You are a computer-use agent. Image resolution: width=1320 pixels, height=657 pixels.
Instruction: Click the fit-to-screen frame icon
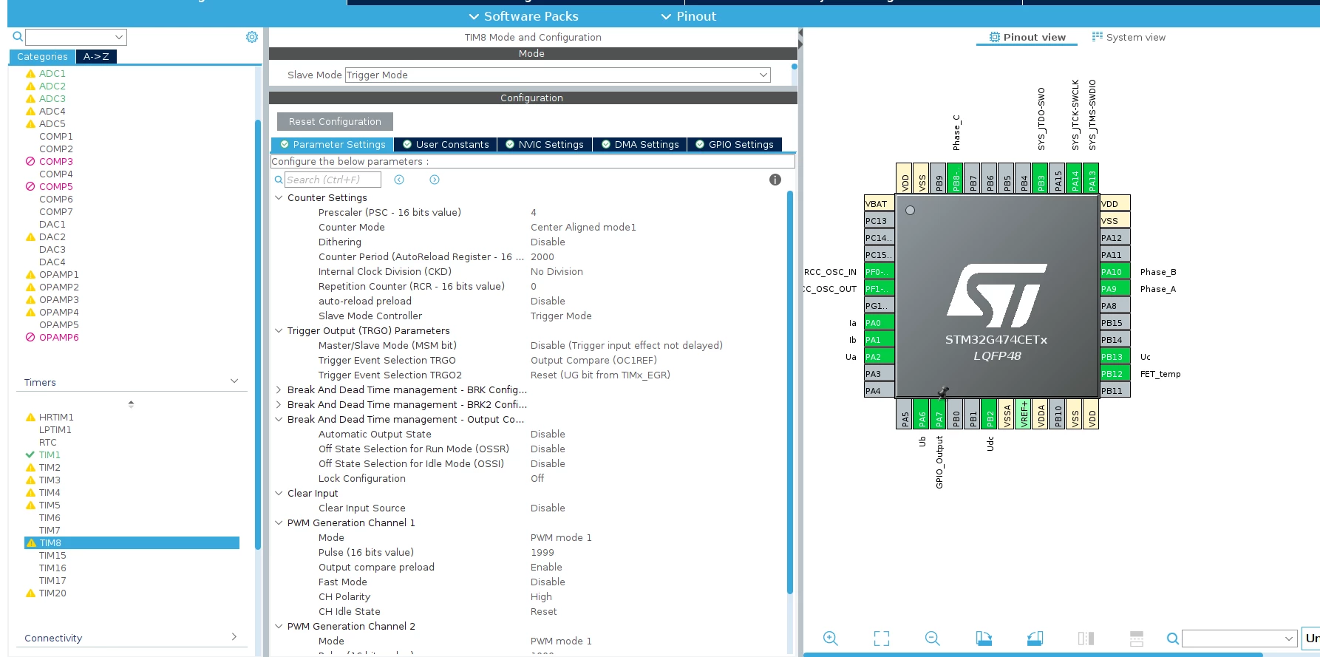[882, 639]
